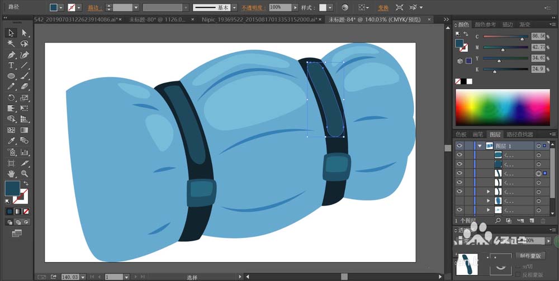Choose the Eyedropper tool
The height and width of the screenshot is (281, 559).
click(11, 141)
